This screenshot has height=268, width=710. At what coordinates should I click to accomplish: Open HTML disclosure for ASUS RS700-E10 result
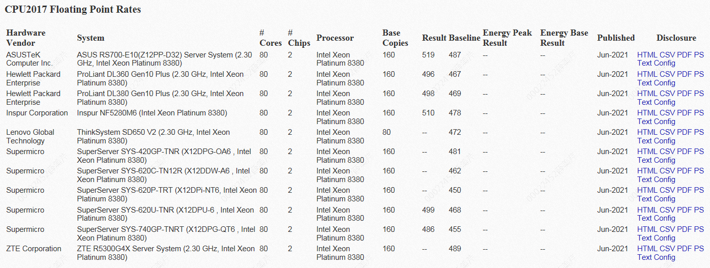coord(647,55)
